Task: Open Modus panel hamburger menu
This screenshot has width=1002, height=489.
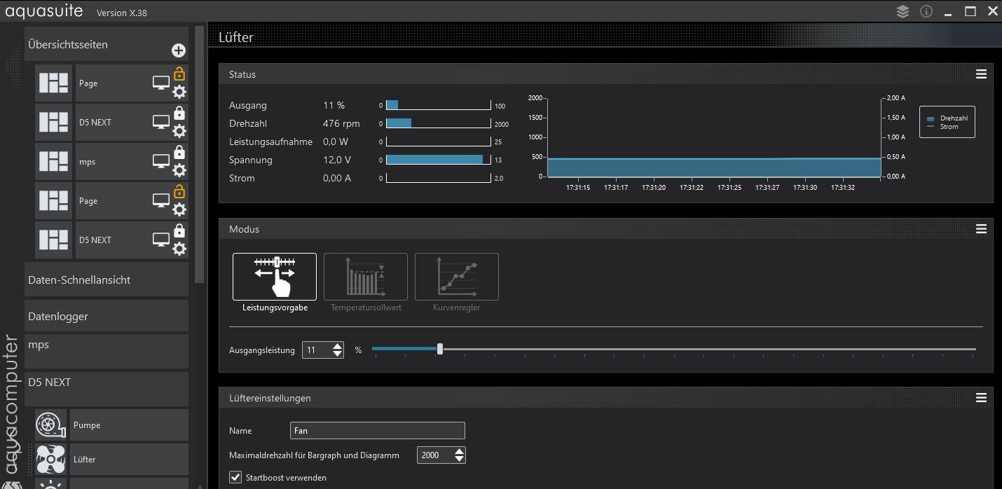Action: (981, 229)
